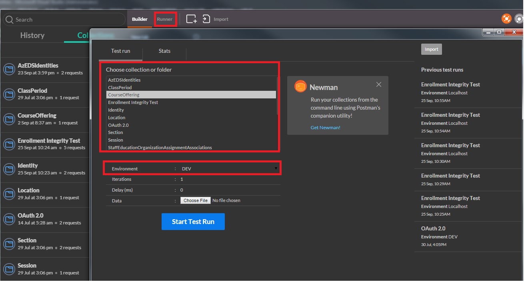Viewport: 524px width, 282px height.
Task: Click the new tab plus icon
Action: (x=192, y=19)
